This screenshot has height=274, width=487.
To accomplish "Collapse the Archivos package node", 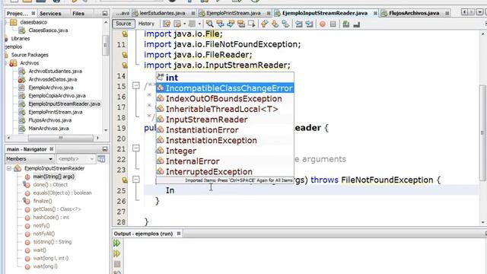I will coord(6,63).
